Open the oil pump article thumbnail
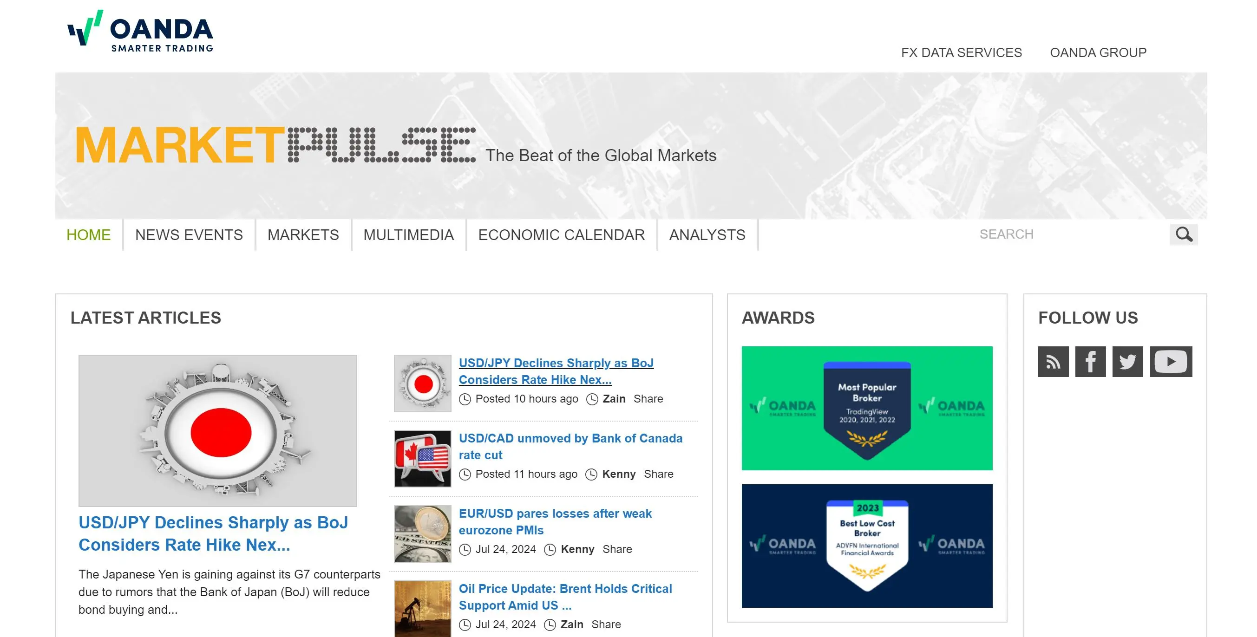The height and width of the screenshot is (637, 1257). point(423,608)
